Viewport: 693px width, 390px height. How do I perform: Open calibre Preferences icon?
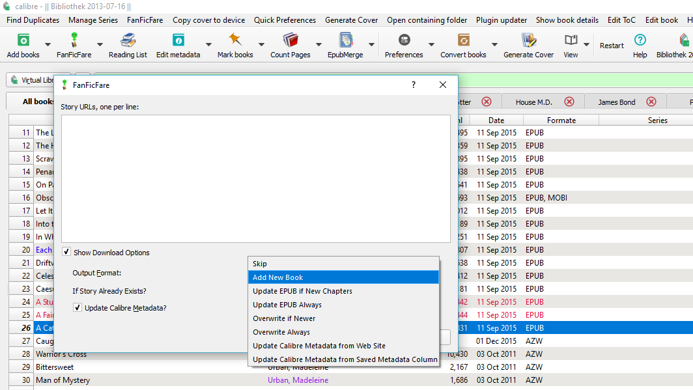(404, 40)
